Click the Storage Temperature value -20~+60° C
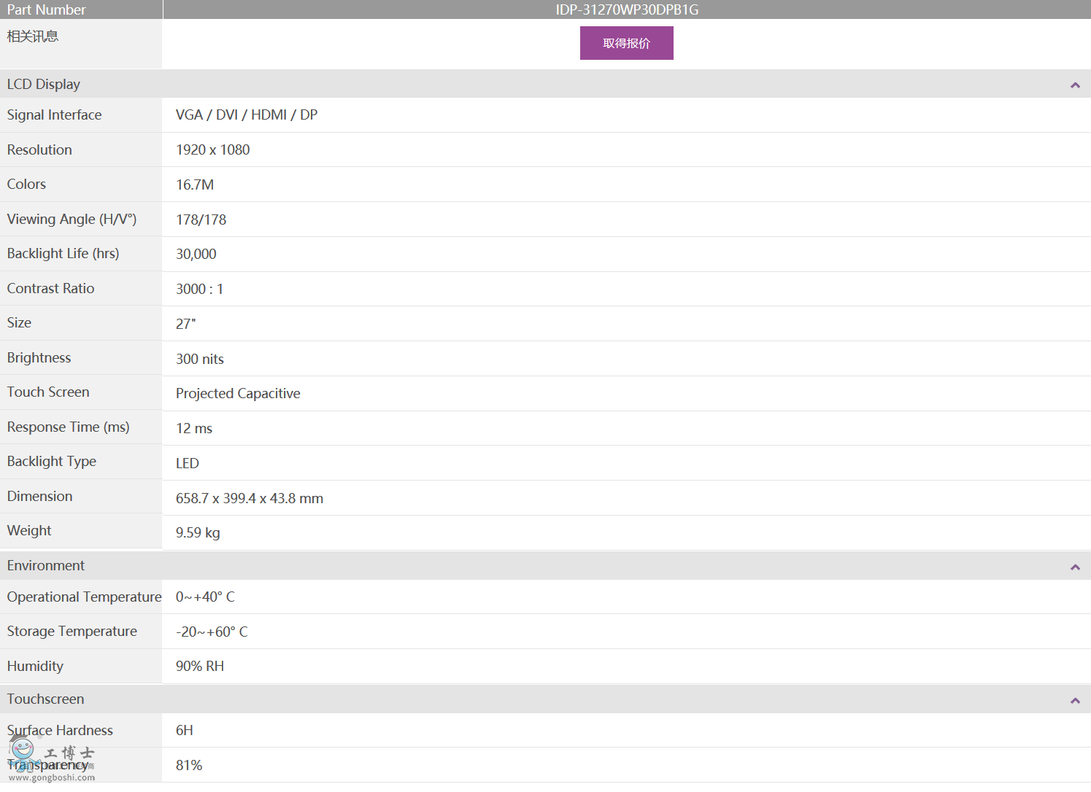This screenshot has width=1091, height=792. (x=212, y=632)
